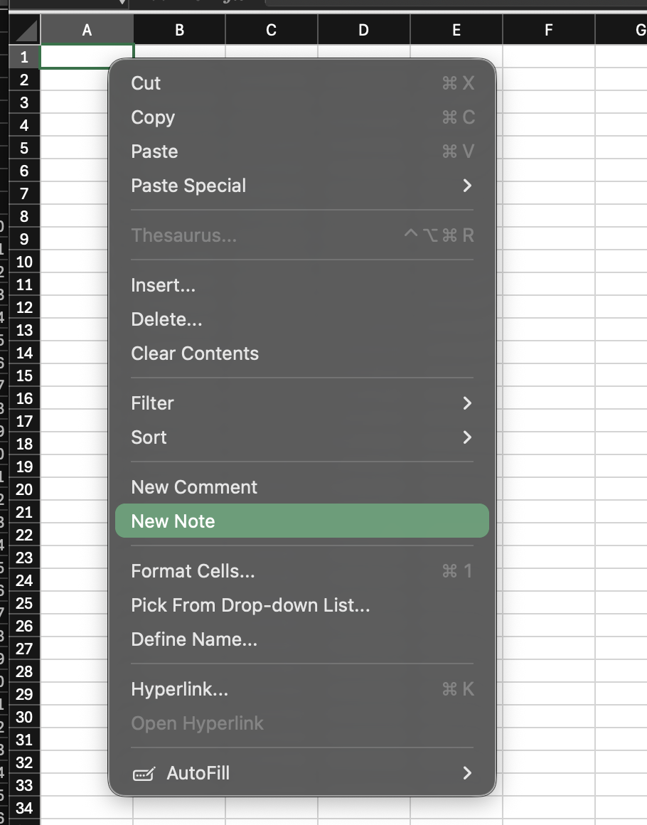Select Copy in the context menu
This screenshot has height=825, width=647.
(153, 117)
